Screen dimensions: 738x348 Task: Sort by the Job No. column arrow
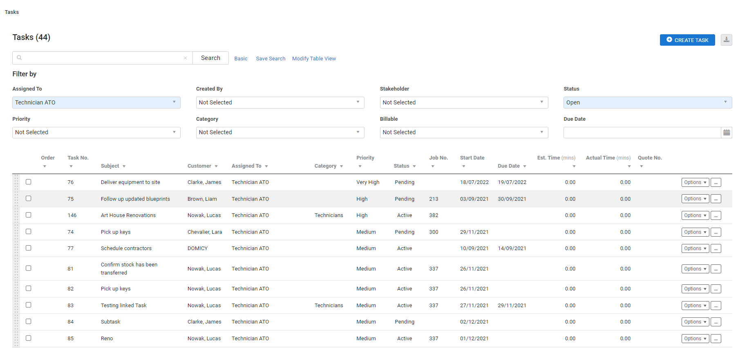(x=433, y=166)
